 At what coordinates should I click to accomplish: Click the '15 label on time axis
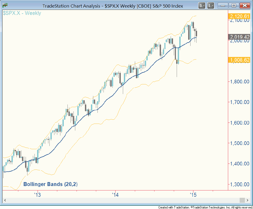pyautogui.click(x=193, y=195)
